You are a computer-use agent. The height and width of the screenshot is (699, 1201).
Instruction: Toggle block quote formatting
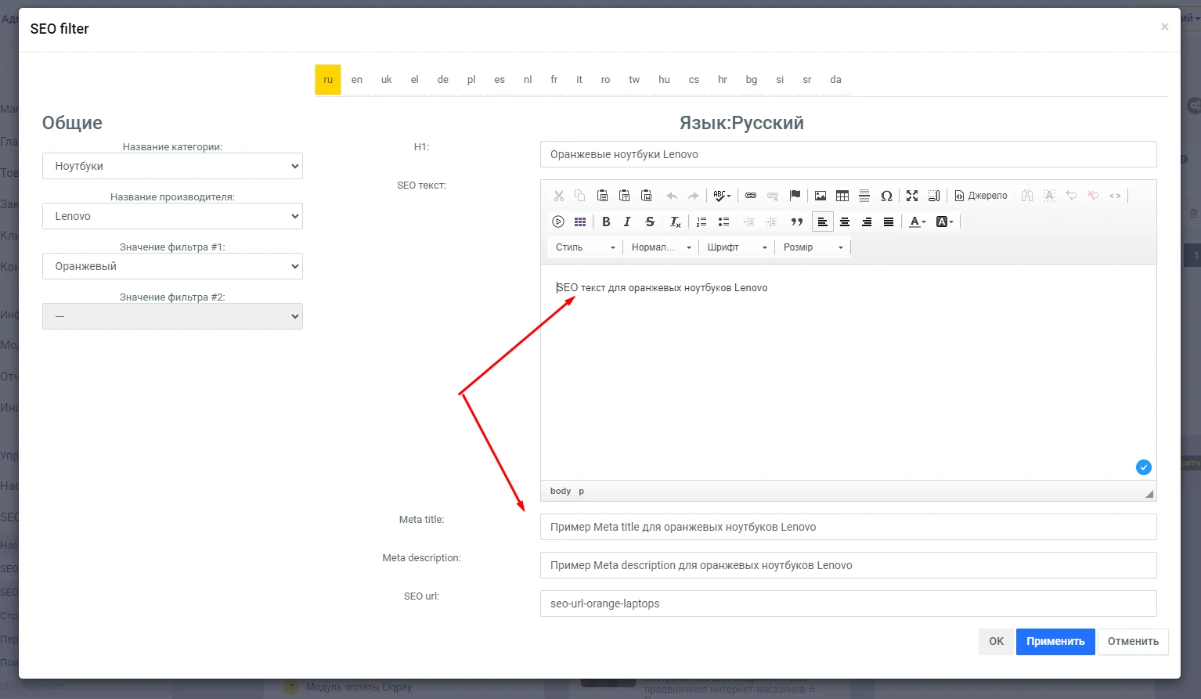click(797, 222)
